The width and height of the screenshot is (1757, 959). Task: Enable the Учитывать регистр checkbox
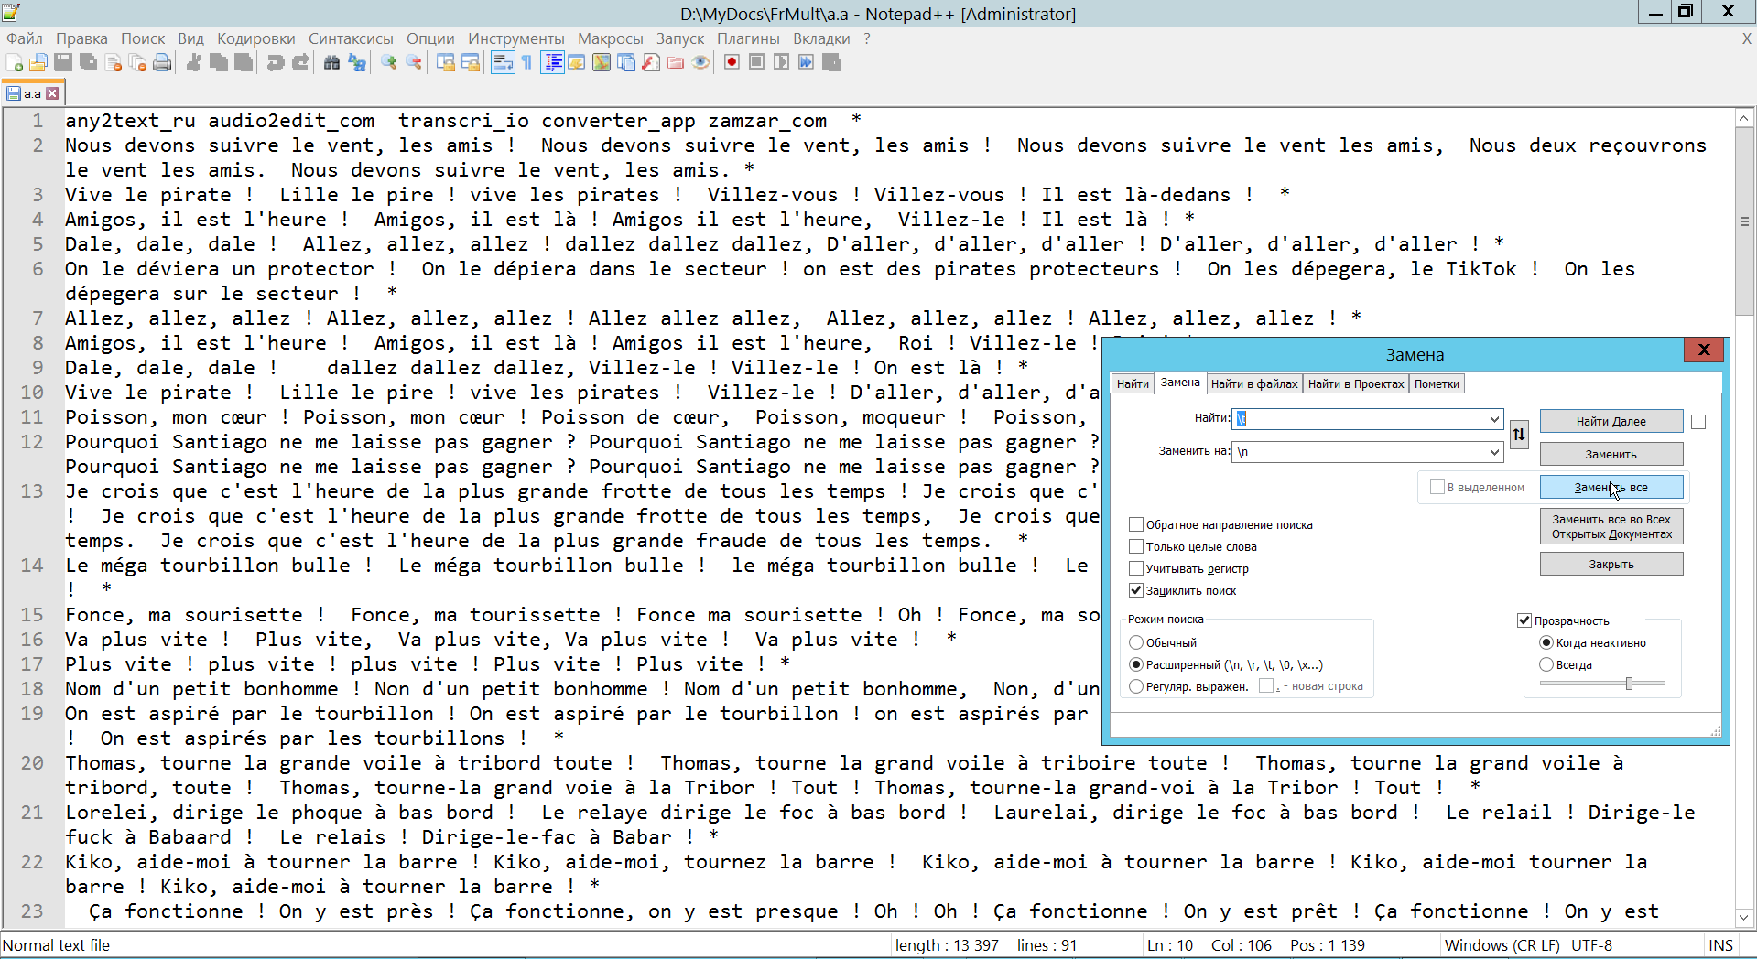(x=1136, y=568)
